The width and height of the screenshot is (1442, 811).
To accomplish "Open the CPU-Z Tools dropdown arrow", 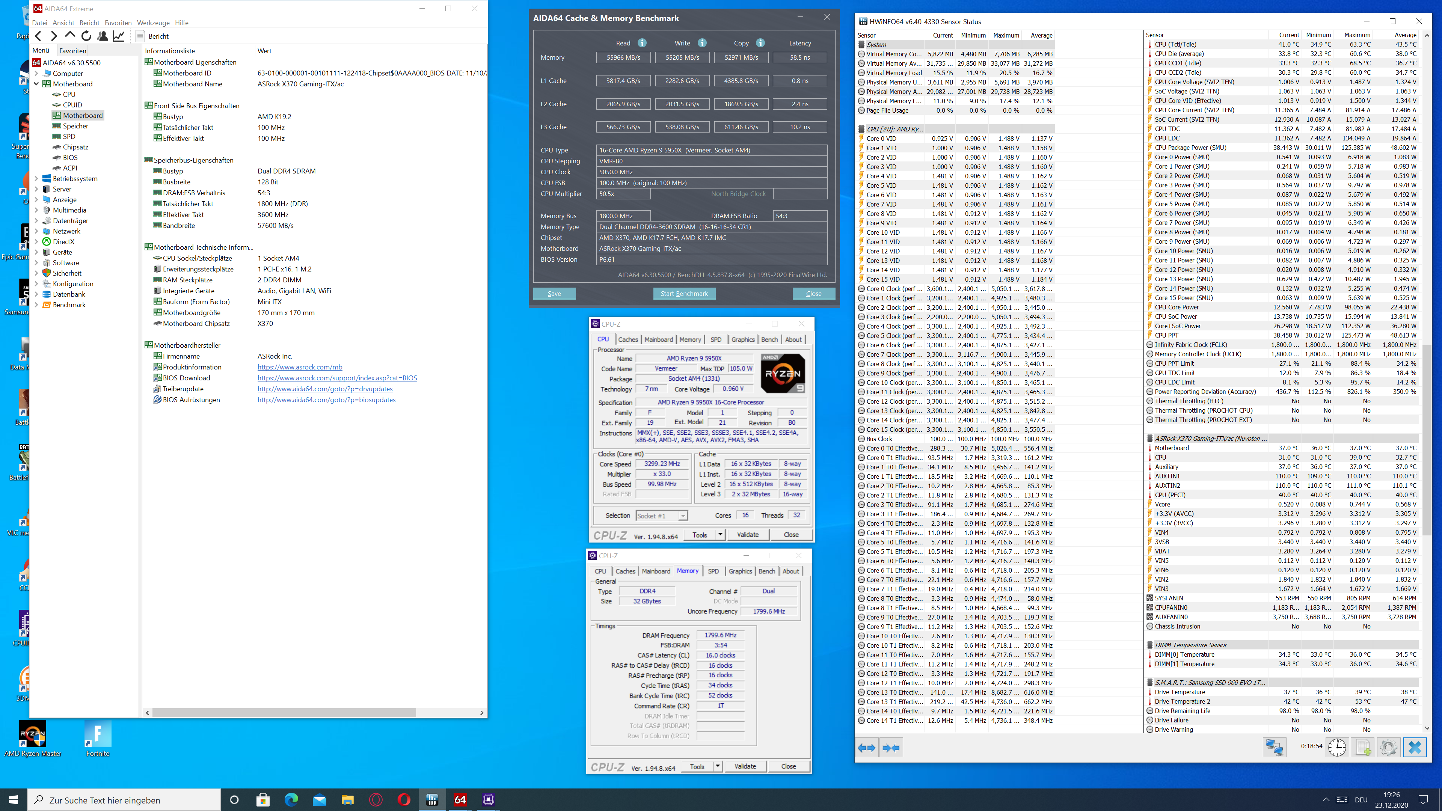I will coord(720,535).
